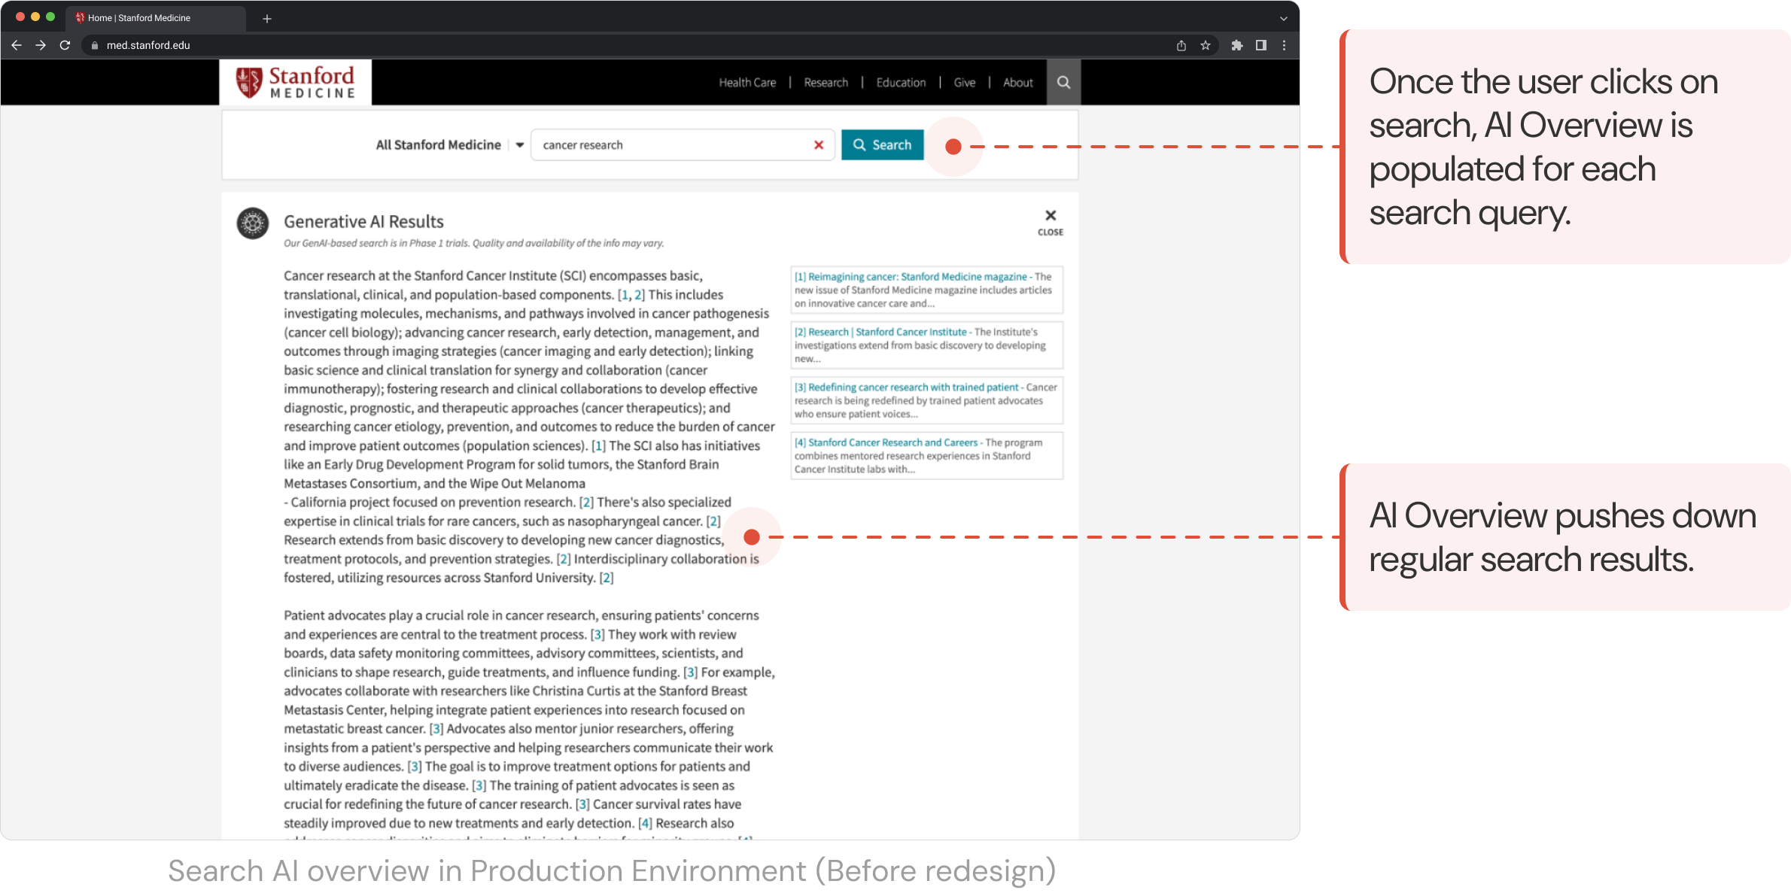Open the Chrome three-dot menu

tap(1285, 45)
